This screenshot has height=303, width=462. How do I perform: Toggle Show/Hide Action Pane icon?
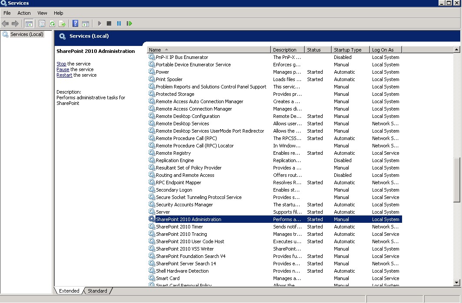pyautogui.click(x=86, y=23)
